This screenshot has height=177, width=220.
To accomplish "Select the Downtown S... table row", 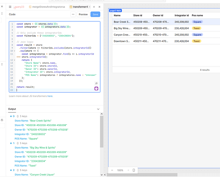I will pos(166,41).
